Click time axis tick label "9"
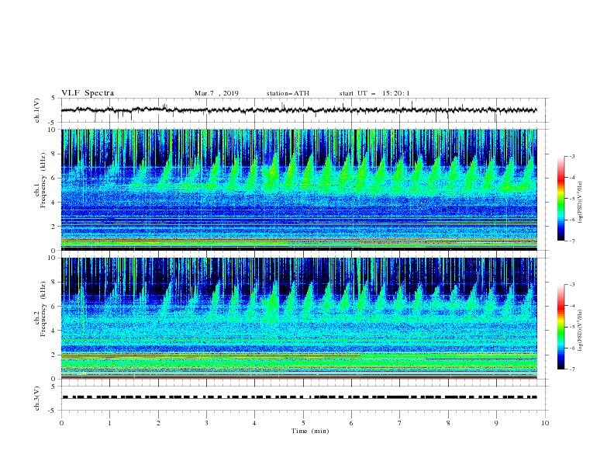 (496, 423)
